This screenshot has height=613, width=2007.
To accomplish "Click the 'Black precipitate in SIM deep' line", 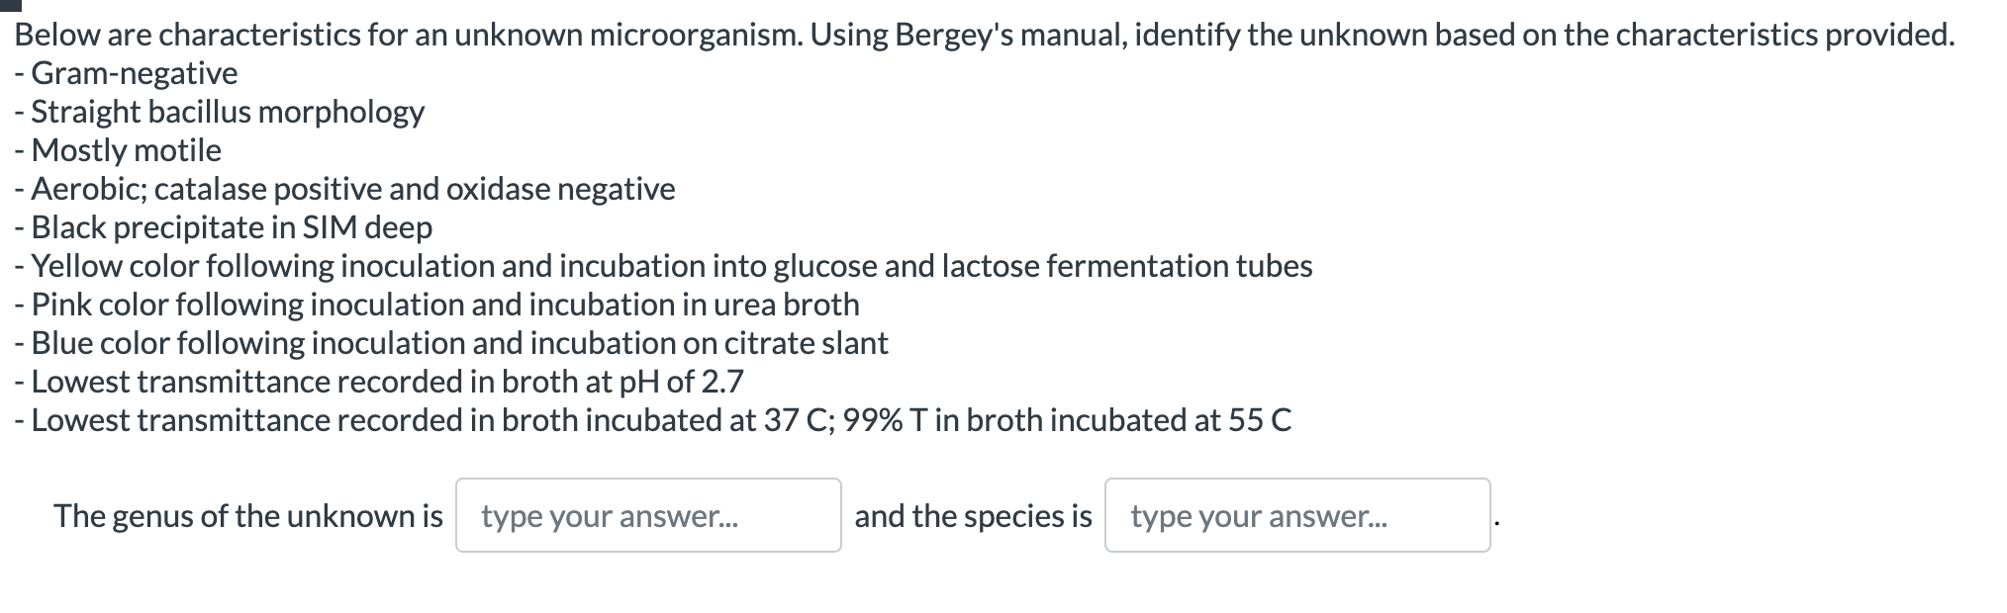I will (226, 227).
